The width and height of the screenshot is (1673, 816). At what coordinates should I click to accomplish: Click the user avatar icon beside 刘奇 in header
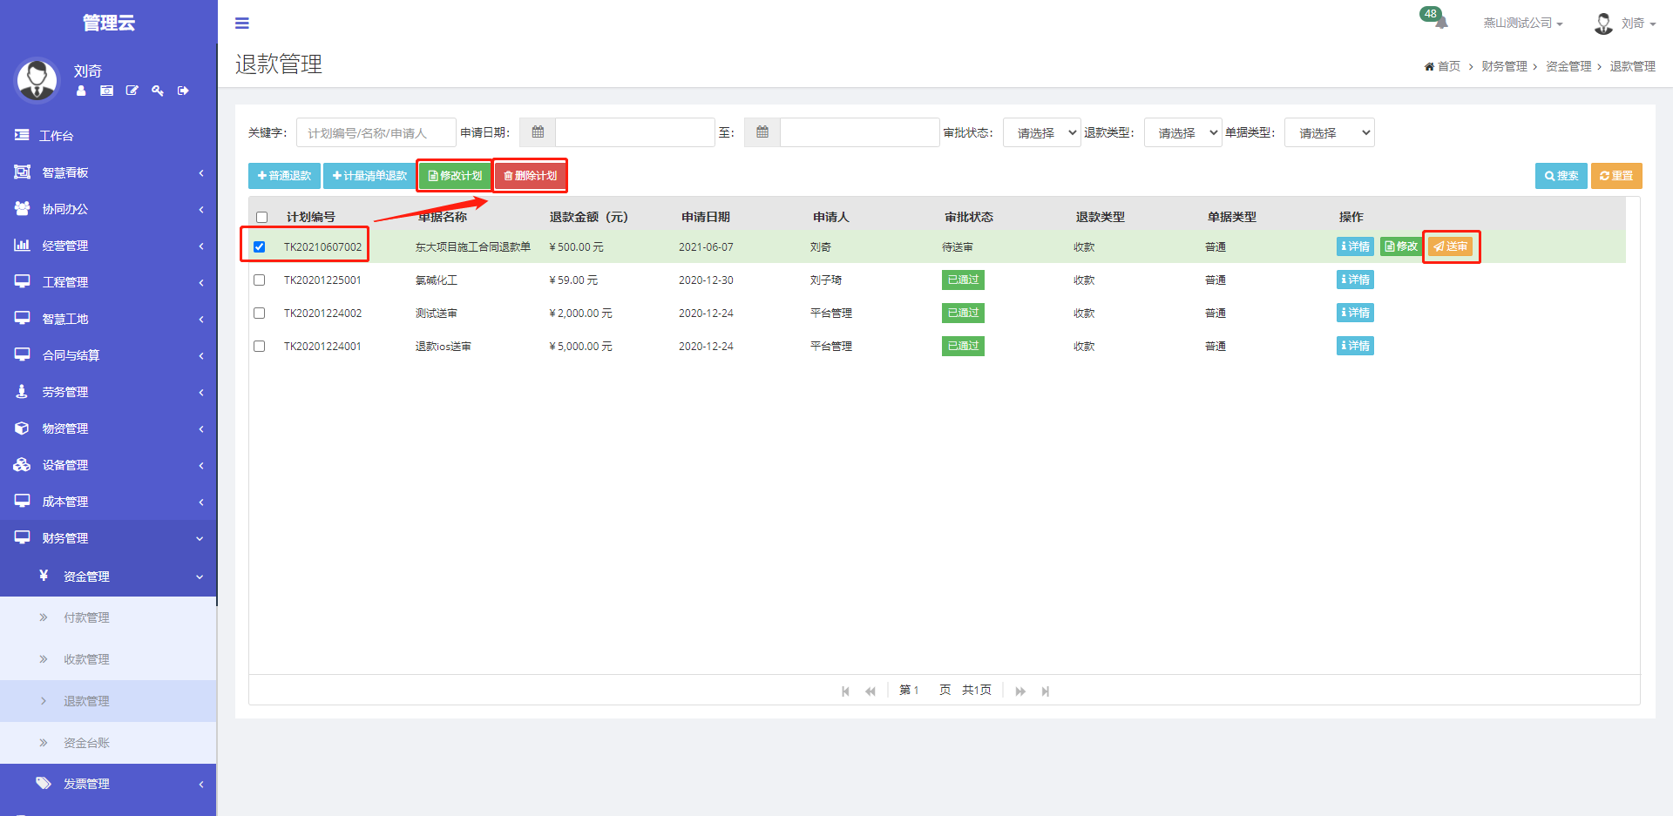pos(1603,24)
